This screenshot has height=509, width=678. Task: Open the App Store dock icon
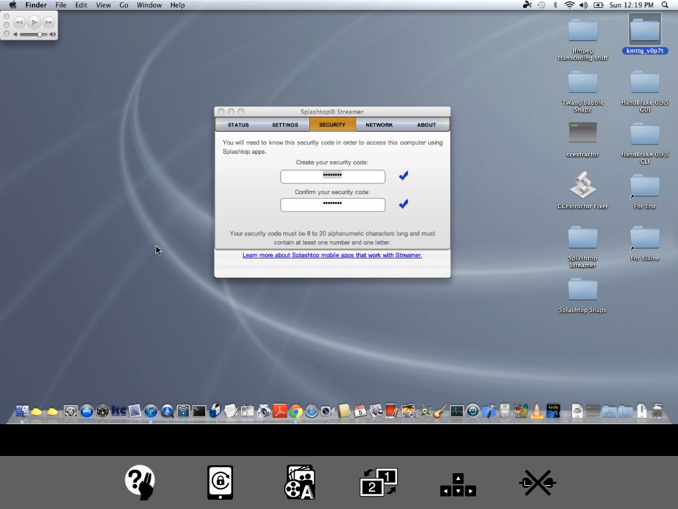click(87, 411)
